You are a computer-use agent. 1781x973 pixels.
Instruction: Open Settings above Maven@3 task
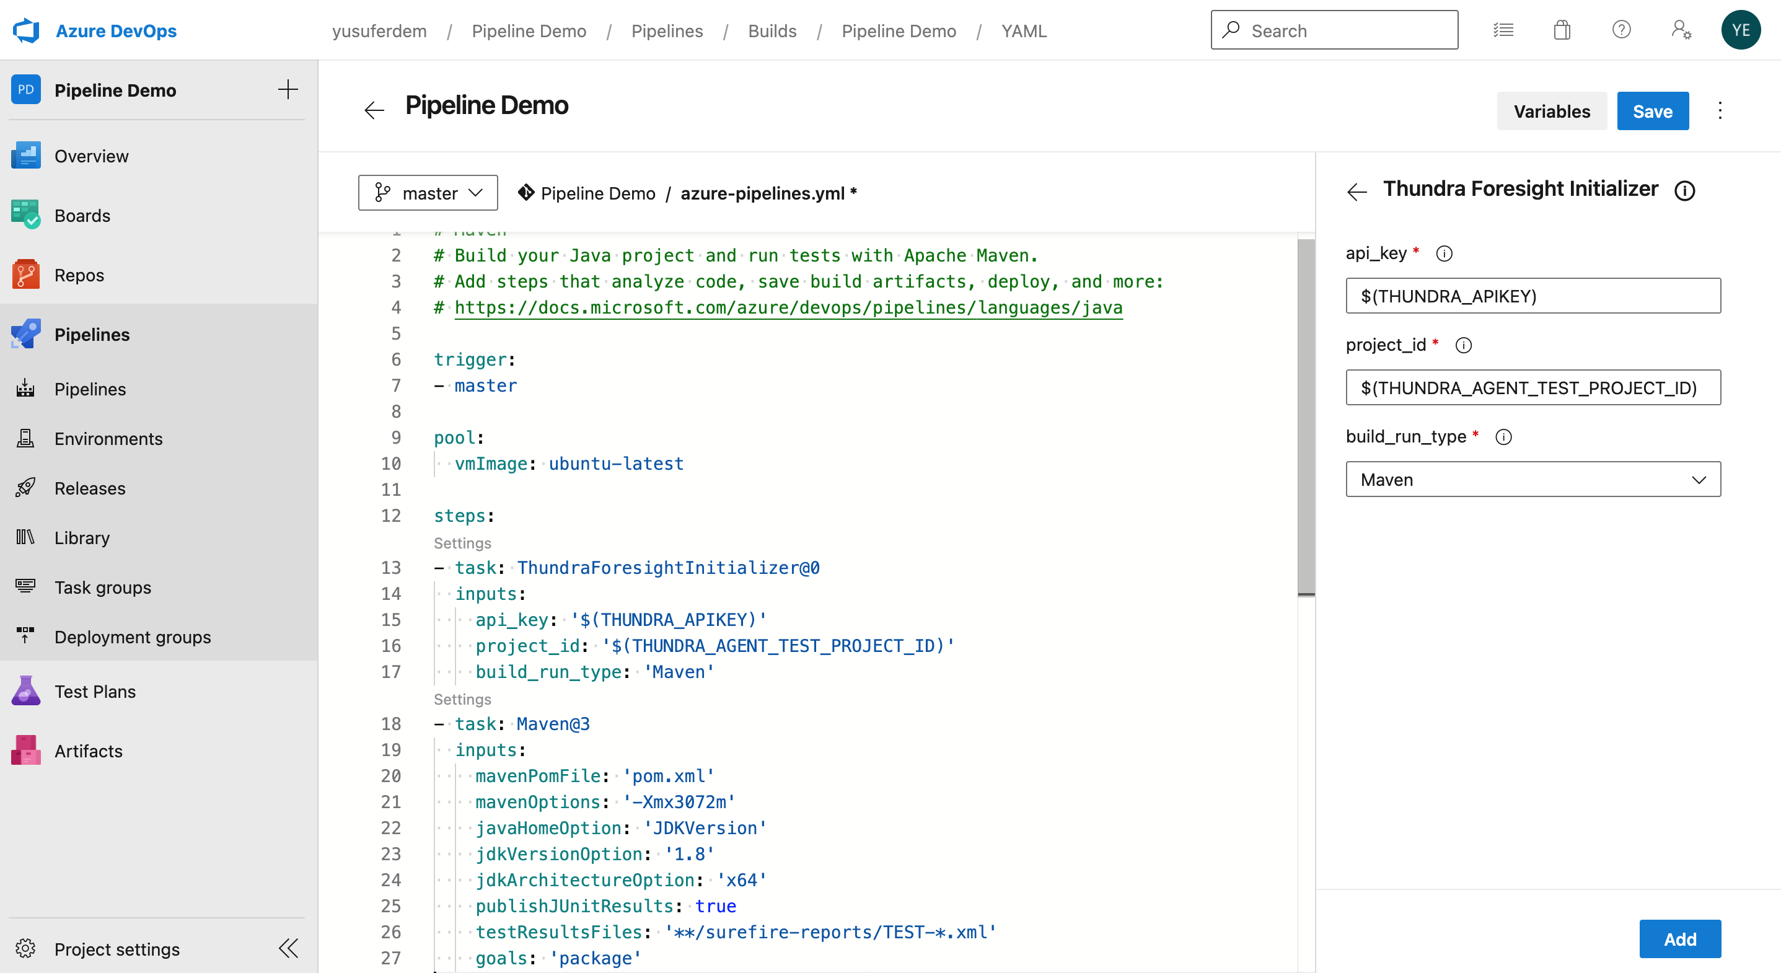click(462, 700)
